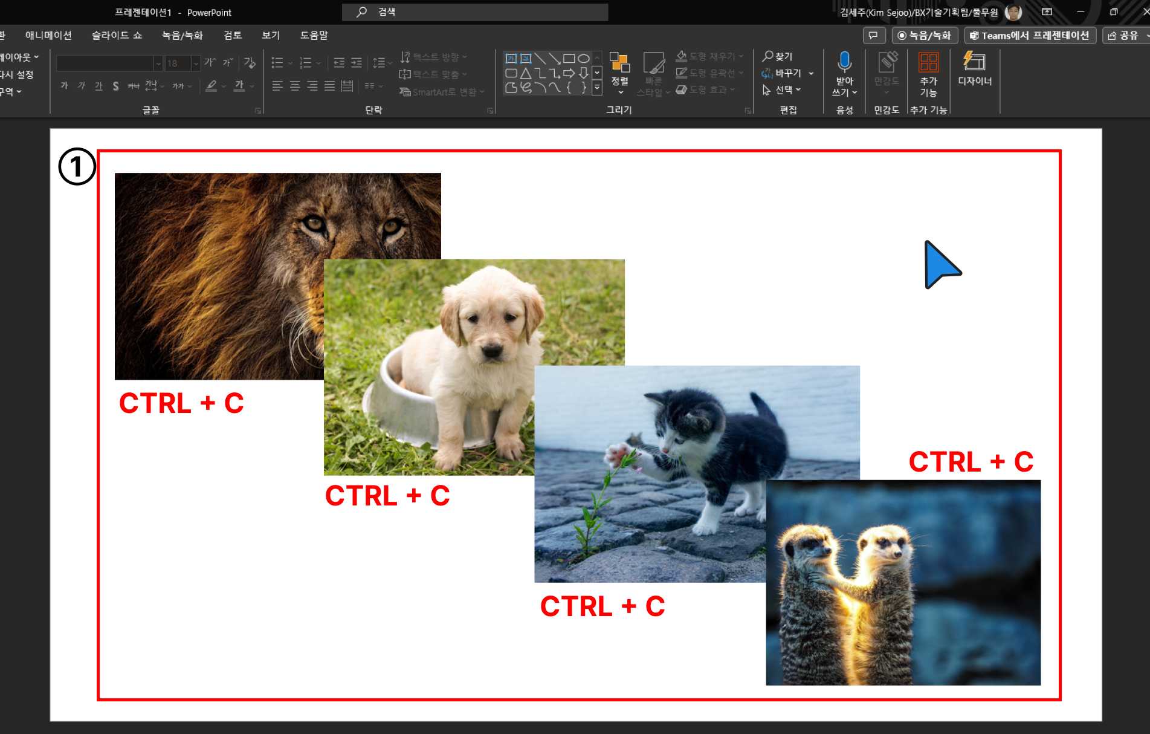Select the triangle shape
Viewport: 1150px width, 734px height.
click(526, 73)
